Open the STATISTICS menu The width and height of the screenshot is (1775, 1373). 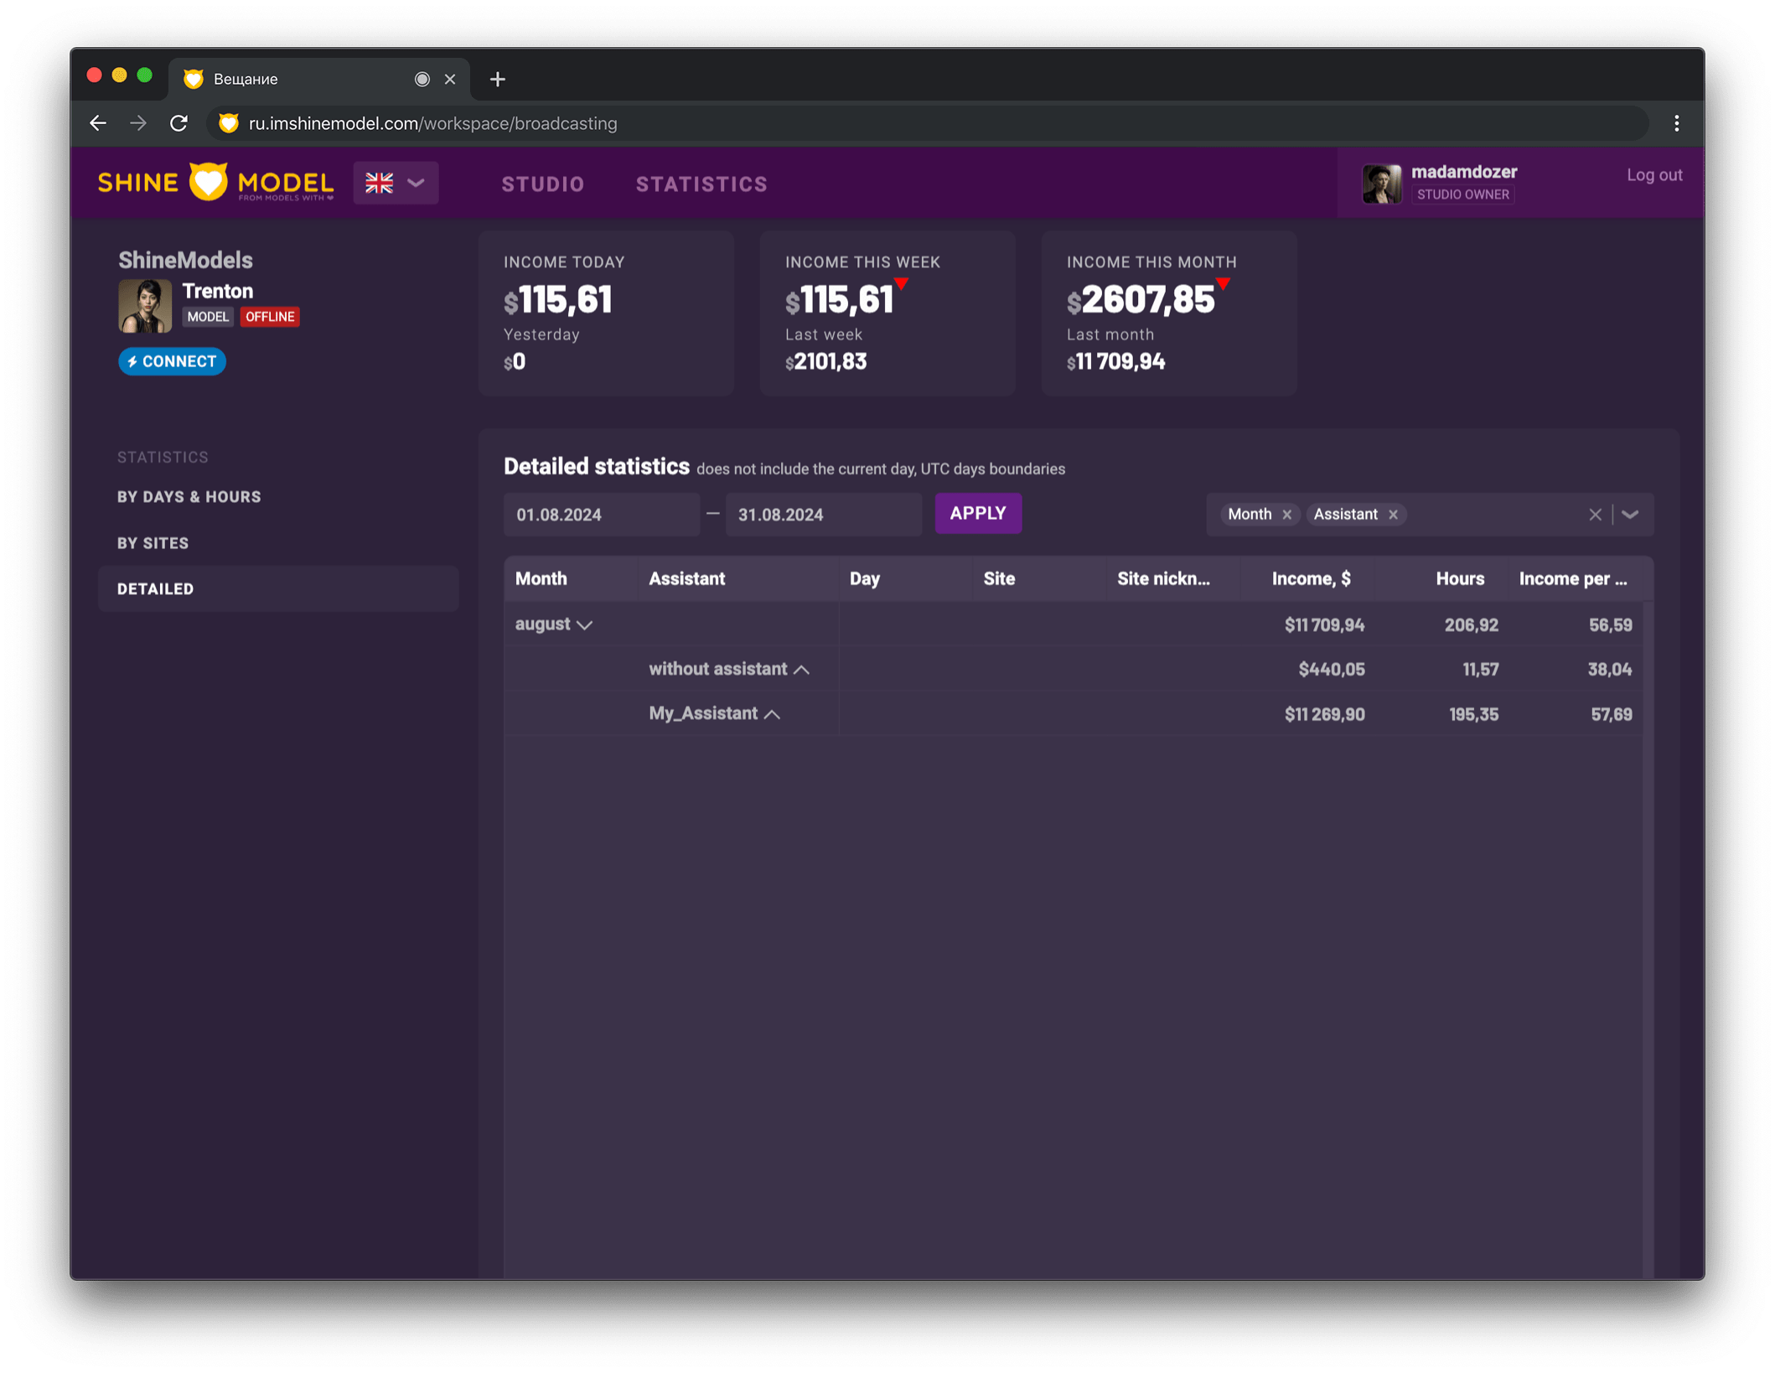(x=701, y=184)
